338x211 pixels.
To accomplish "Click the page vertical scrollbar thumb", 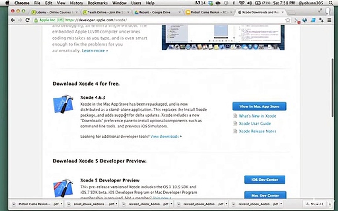I will tap(333, 88).
